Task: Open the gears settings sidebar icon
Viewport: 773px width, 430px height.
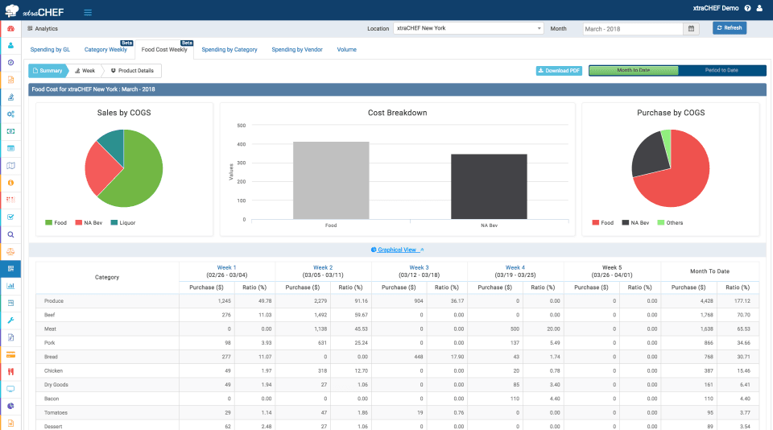Action: coord(10,114)
